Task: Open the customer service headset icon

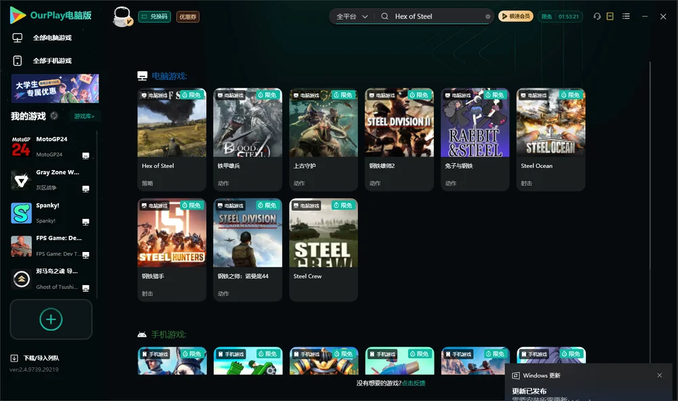Action: 597,16
